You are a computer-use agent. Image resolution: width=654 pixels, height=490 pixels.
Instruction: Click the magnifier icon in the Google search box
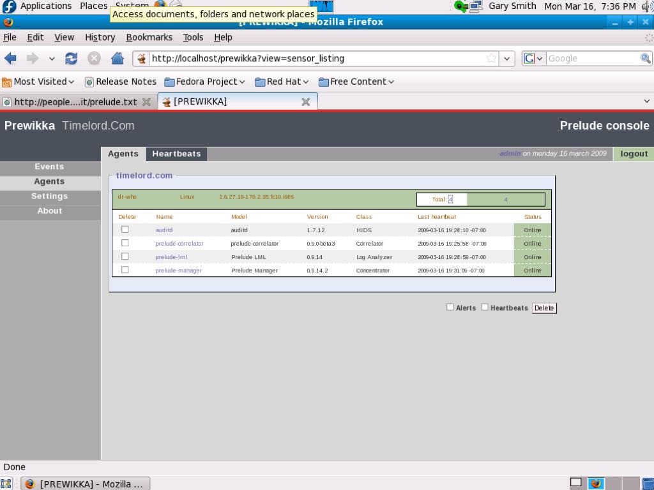pos(645,58)
